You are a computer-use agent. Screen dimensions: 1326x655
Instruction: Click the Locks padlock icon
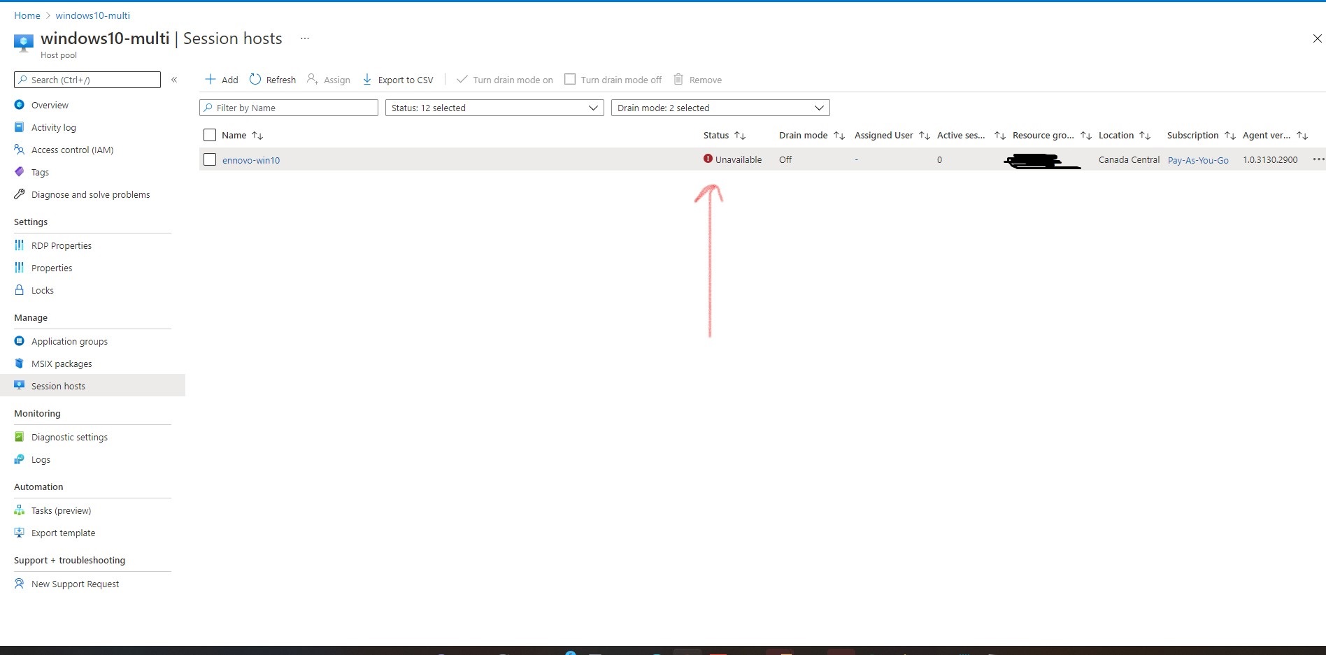pyautogui.click(x=20, y=290)
